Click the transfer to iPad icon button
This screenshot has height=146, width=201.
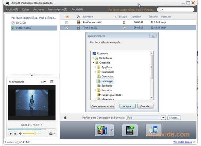[x=130, y=130]
